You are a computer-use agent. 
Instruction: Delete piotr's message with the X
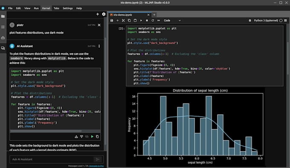pos(99,25)
